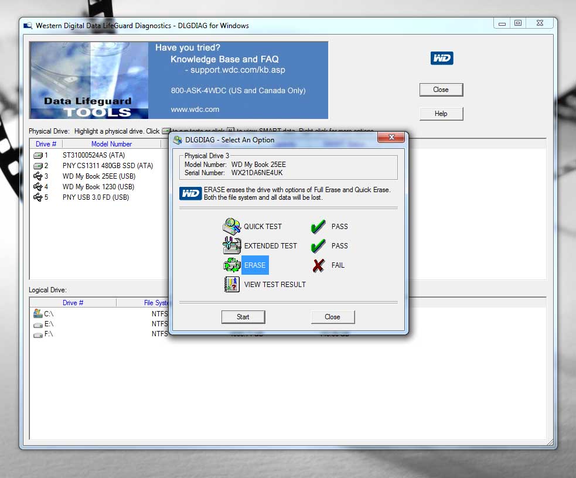This screenshot has width=576, height=478.
Task: Click the physical Drive # column header
Action: 46,144
